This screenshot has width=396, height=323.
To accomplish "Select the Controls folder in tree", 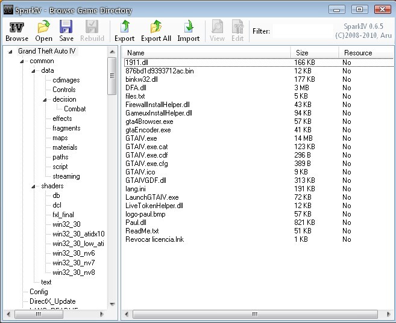I will click(x=64, y=90).
